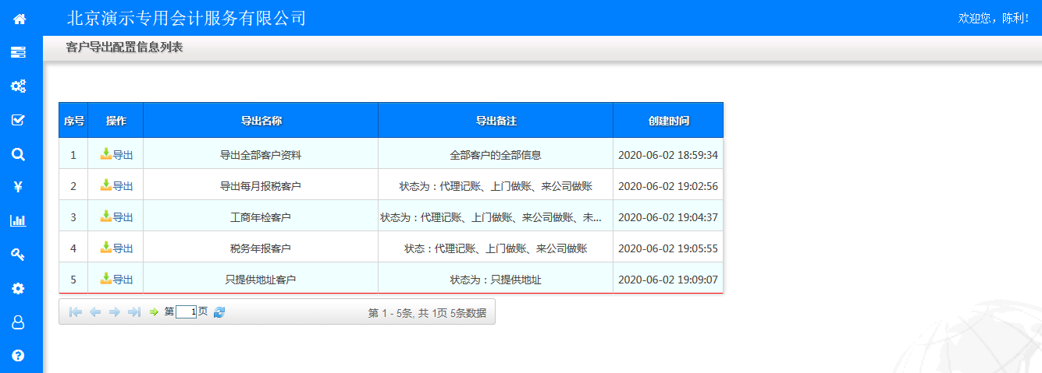Viewport: 1042px width, 373px height.
Task: Click timestamp 2020-06-02 19:09:07
Action: point(668,280)
